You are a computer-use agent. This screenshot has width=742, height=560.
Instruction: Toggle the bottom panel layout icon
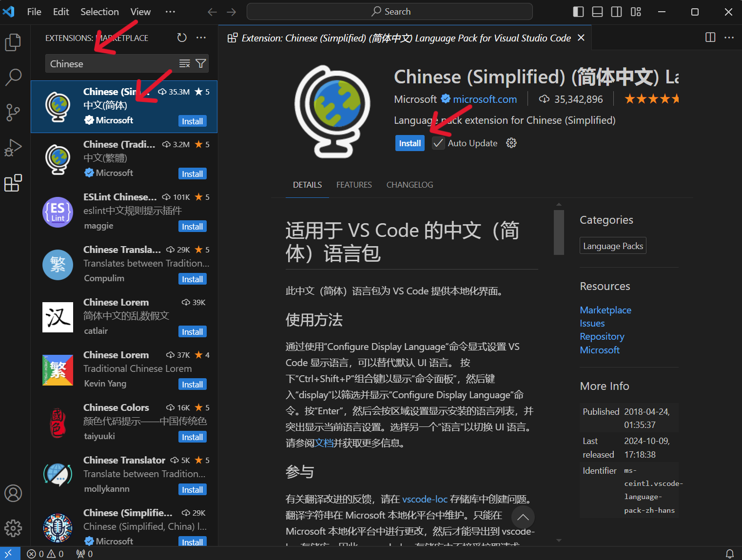click(x=597, y=12)
